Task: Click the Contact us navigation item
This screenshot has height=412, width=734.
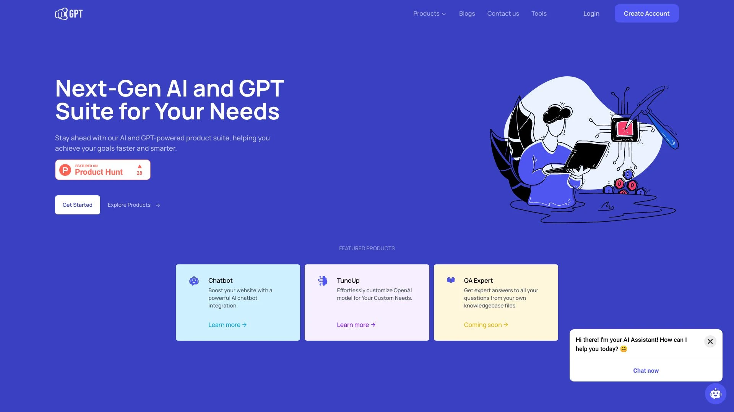Action: click(503, 13)
